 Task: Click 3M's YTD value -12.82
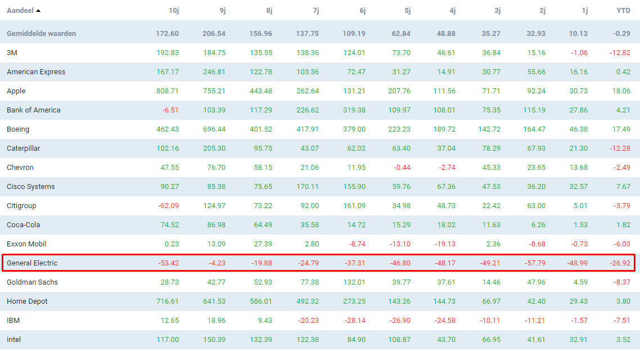[x=620, y=53]
